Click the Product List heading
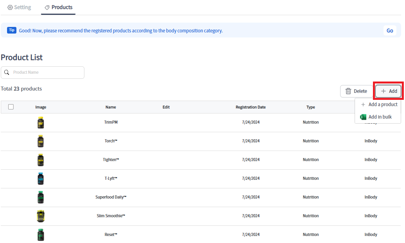The image size is (405, 243). point(22,57)
